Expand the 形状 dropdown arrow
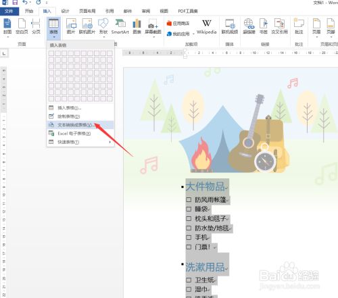338x298 pixels. (x=104, y=36)
